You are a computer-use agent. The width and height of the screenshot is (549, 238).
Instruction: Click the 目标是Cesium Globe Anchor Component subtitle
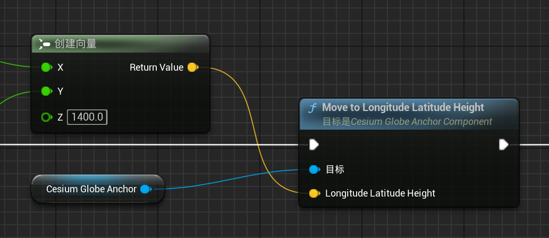[x=407, y=122]
